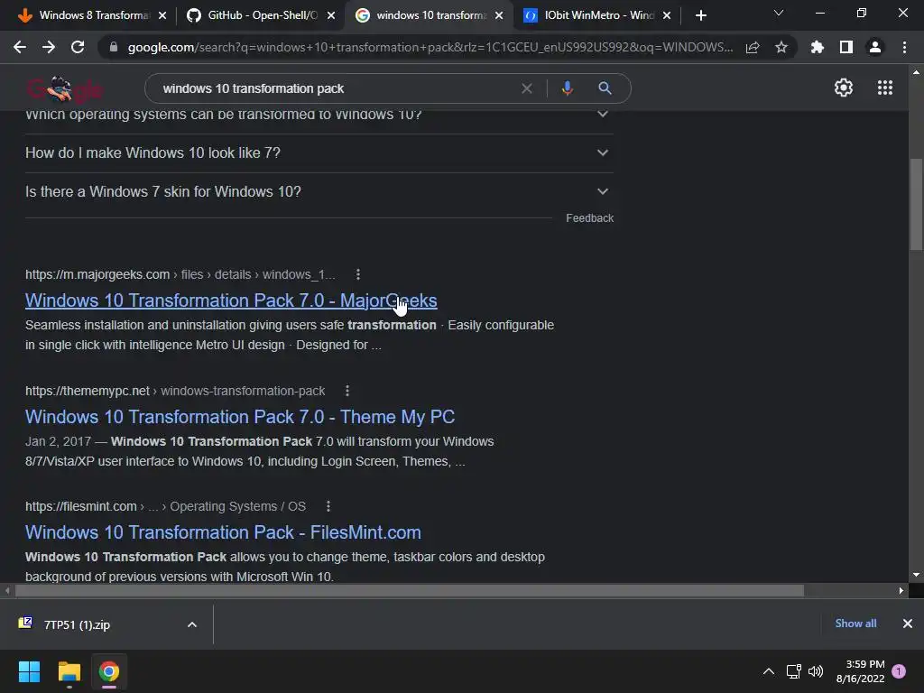The image size is (924, 693).
Task: Open a new browser tab
Action: (x=700, y=15)
